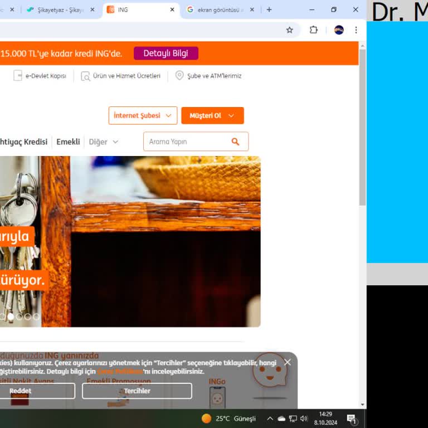Select the third carousel dot
Image resolution: width=428 pixels, height=428 pixels.
[x=19, y=317]
